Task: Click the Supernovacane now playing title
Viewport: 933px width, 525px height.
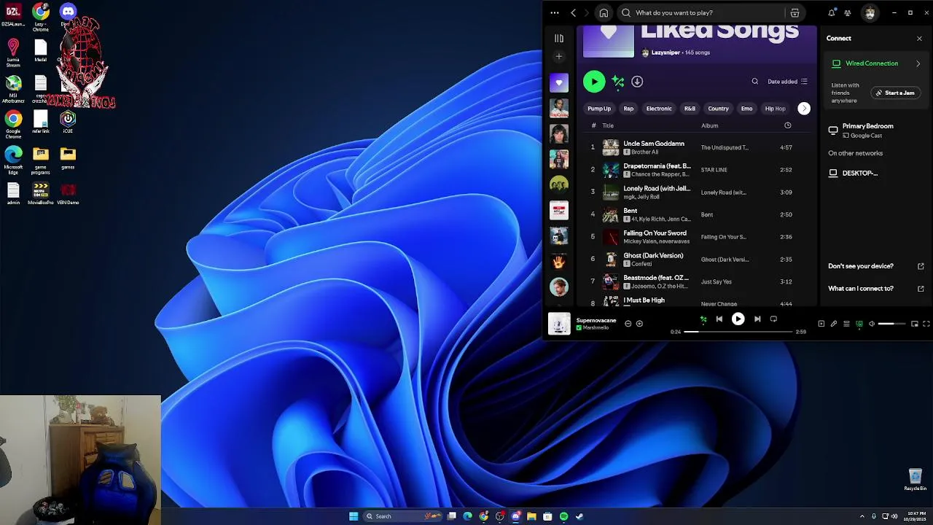Action: pos(596,320)
